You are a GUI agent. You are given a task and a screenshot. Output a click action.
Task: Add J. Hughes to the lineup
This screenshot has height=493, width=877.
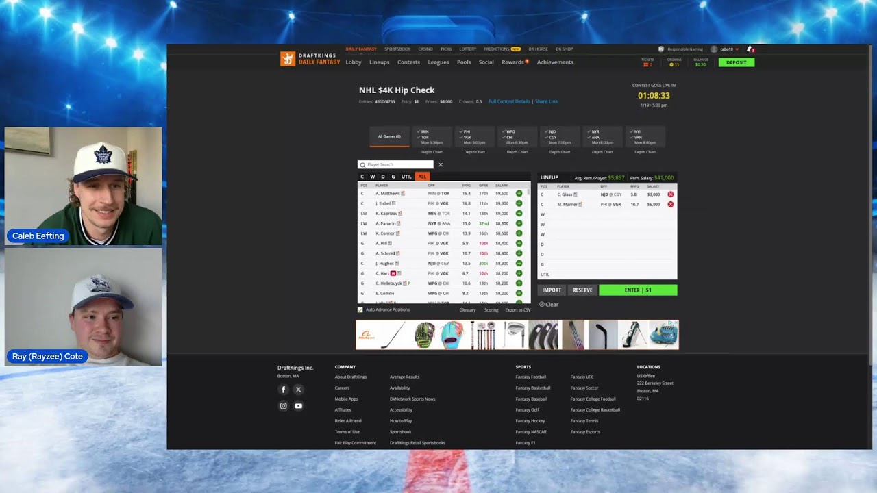[519, 263]
